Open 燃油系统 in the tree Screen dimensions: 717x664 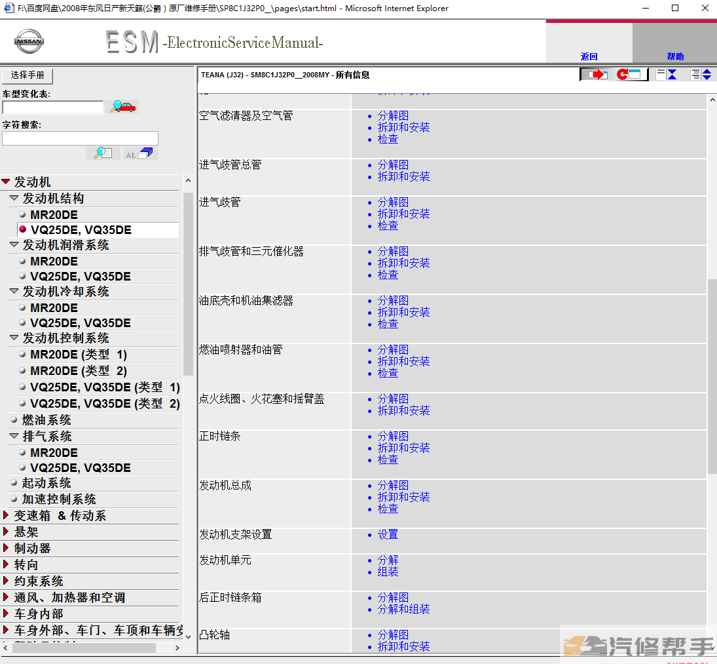coord(46,420)
